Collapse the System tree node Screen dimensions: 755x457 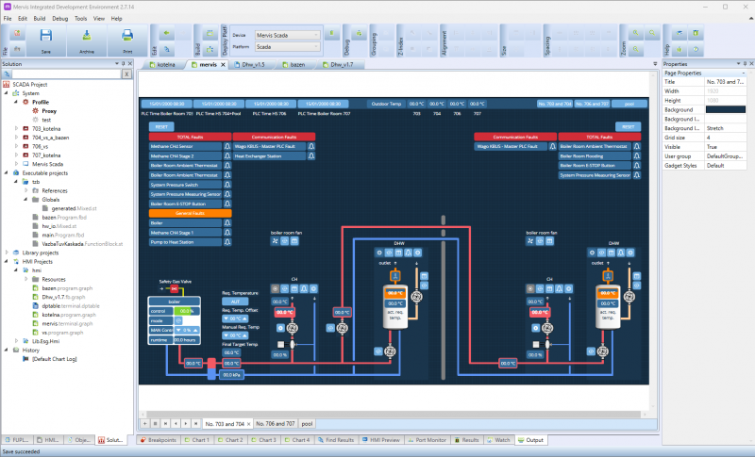point(7,93)
